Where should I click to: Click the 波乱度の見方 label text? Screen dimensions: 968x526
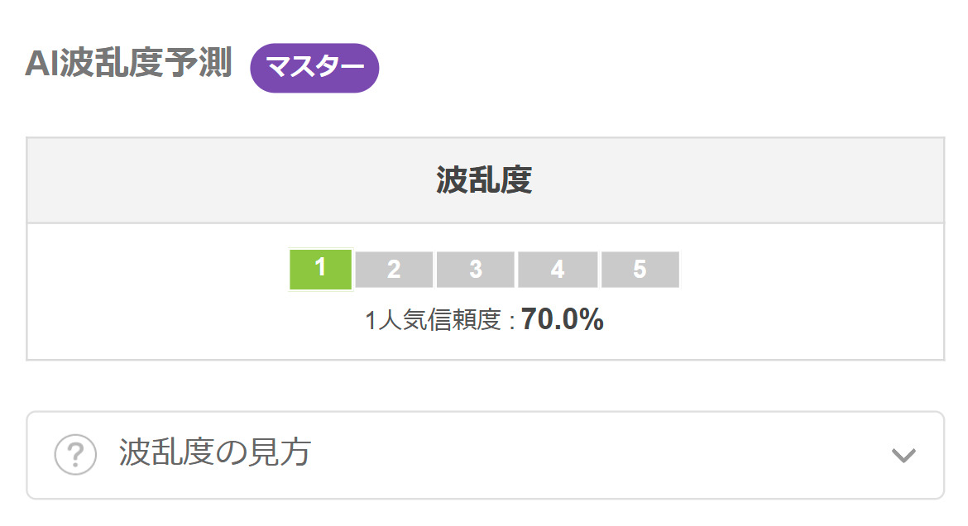click(215, 452)
